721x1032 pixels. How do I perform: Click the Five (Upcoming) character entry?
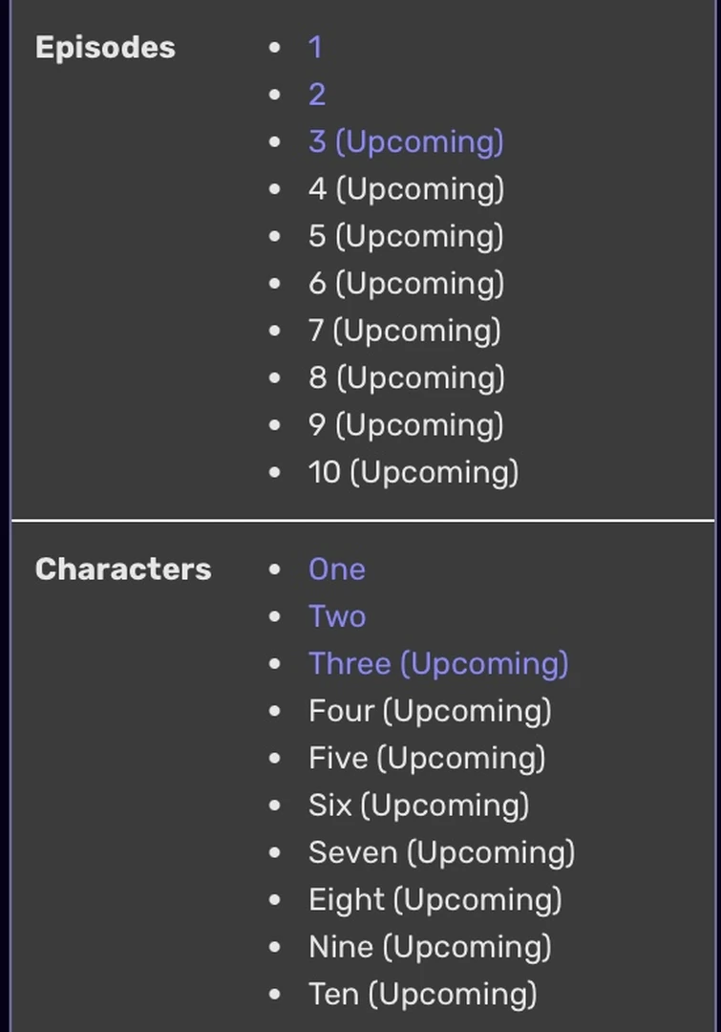(x=426, y=758)
